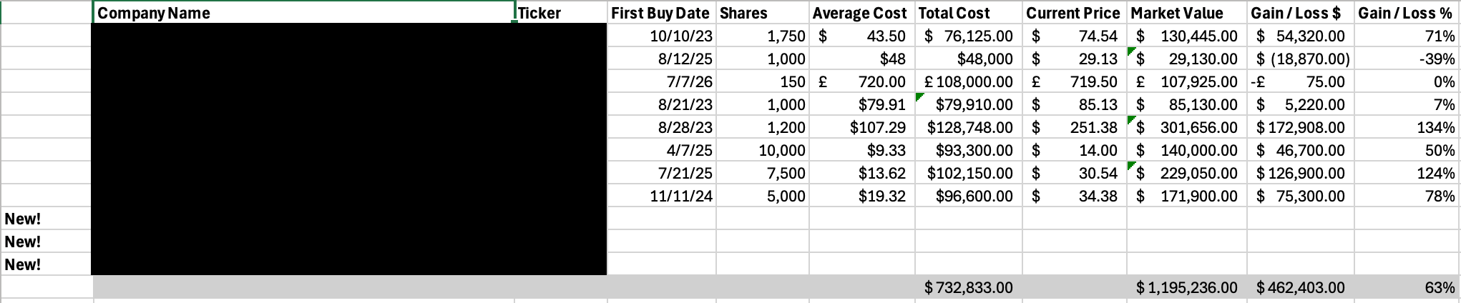Click total cost total $732,833.00
1461x303 pixels.
pos(969,287)
